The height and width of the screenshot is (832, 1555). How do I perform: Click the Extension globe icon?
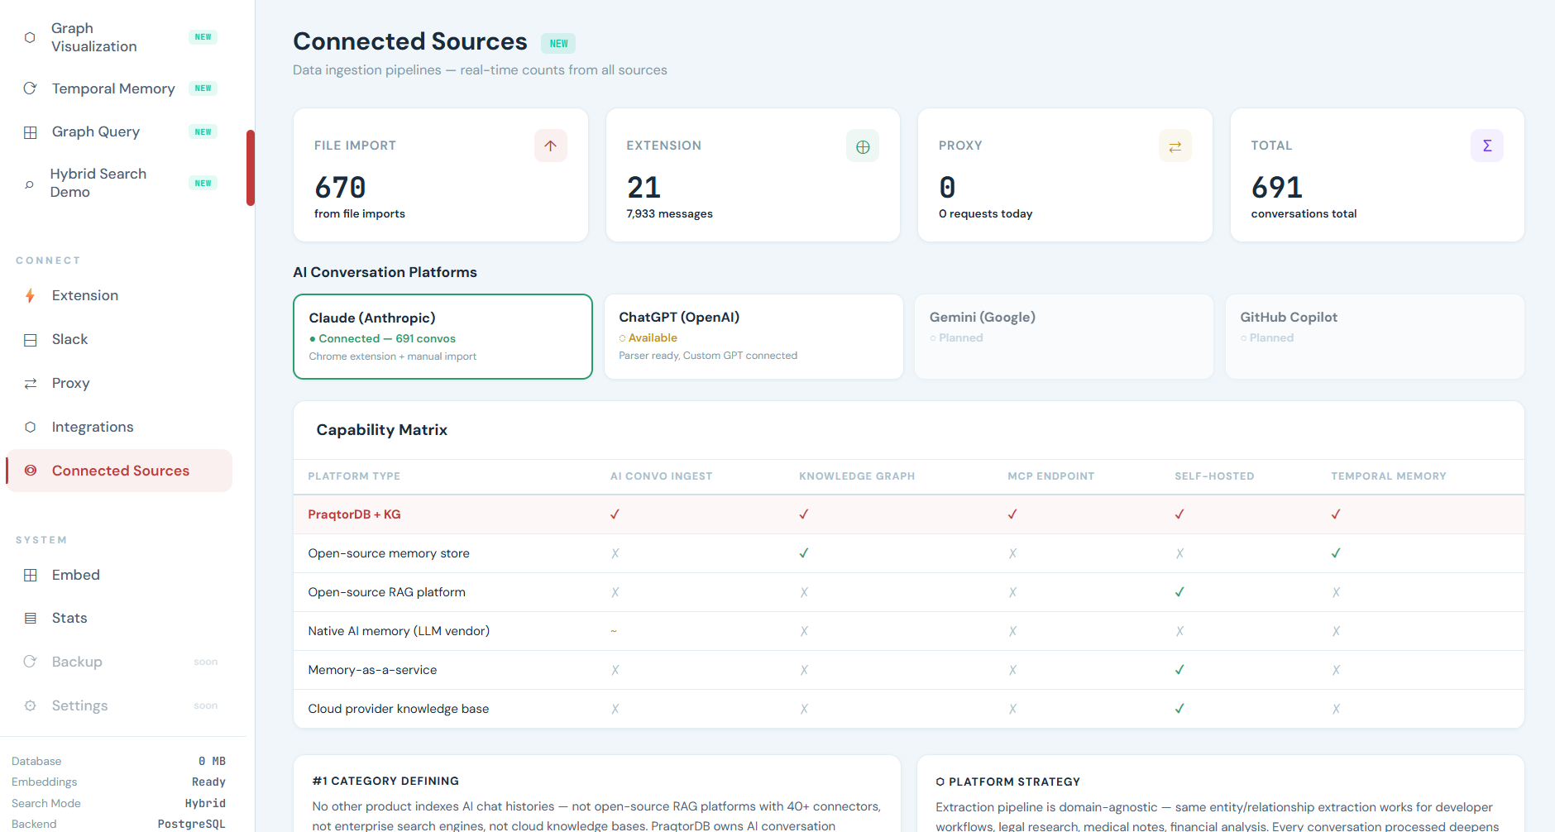point(863,146)
